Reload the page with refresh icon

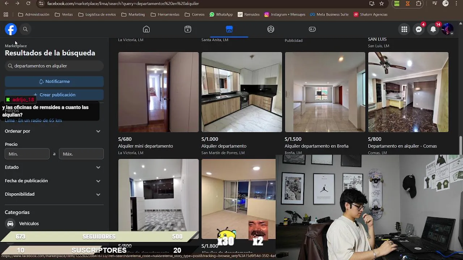[x=28, y=3]
